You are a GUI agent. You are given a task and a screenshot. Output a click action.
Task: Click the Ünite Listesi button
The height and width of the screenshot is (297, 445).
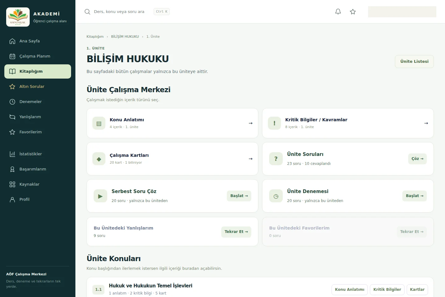[414, 62]
